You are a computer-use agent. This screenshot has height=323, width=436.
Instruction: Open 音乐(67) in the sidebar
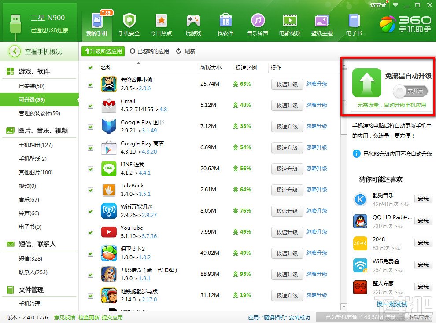(x=29, y=200)
